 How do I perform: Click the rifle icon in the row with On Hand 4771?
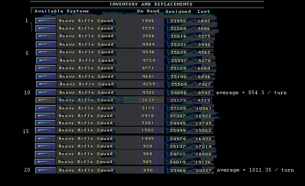click(46, 68)
